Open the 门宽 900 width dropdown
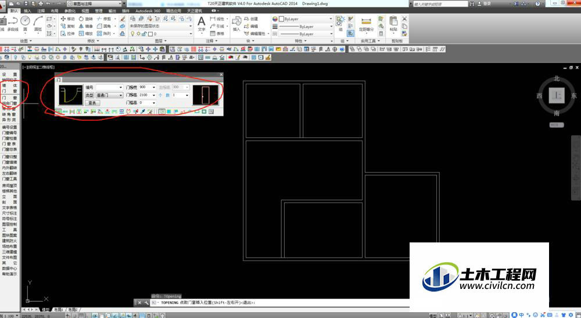 click(154, 87)
